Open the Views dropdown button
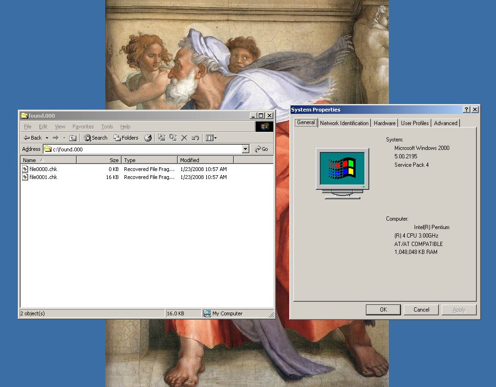This screenshot has width=496, height=387. tap(211, 138)
